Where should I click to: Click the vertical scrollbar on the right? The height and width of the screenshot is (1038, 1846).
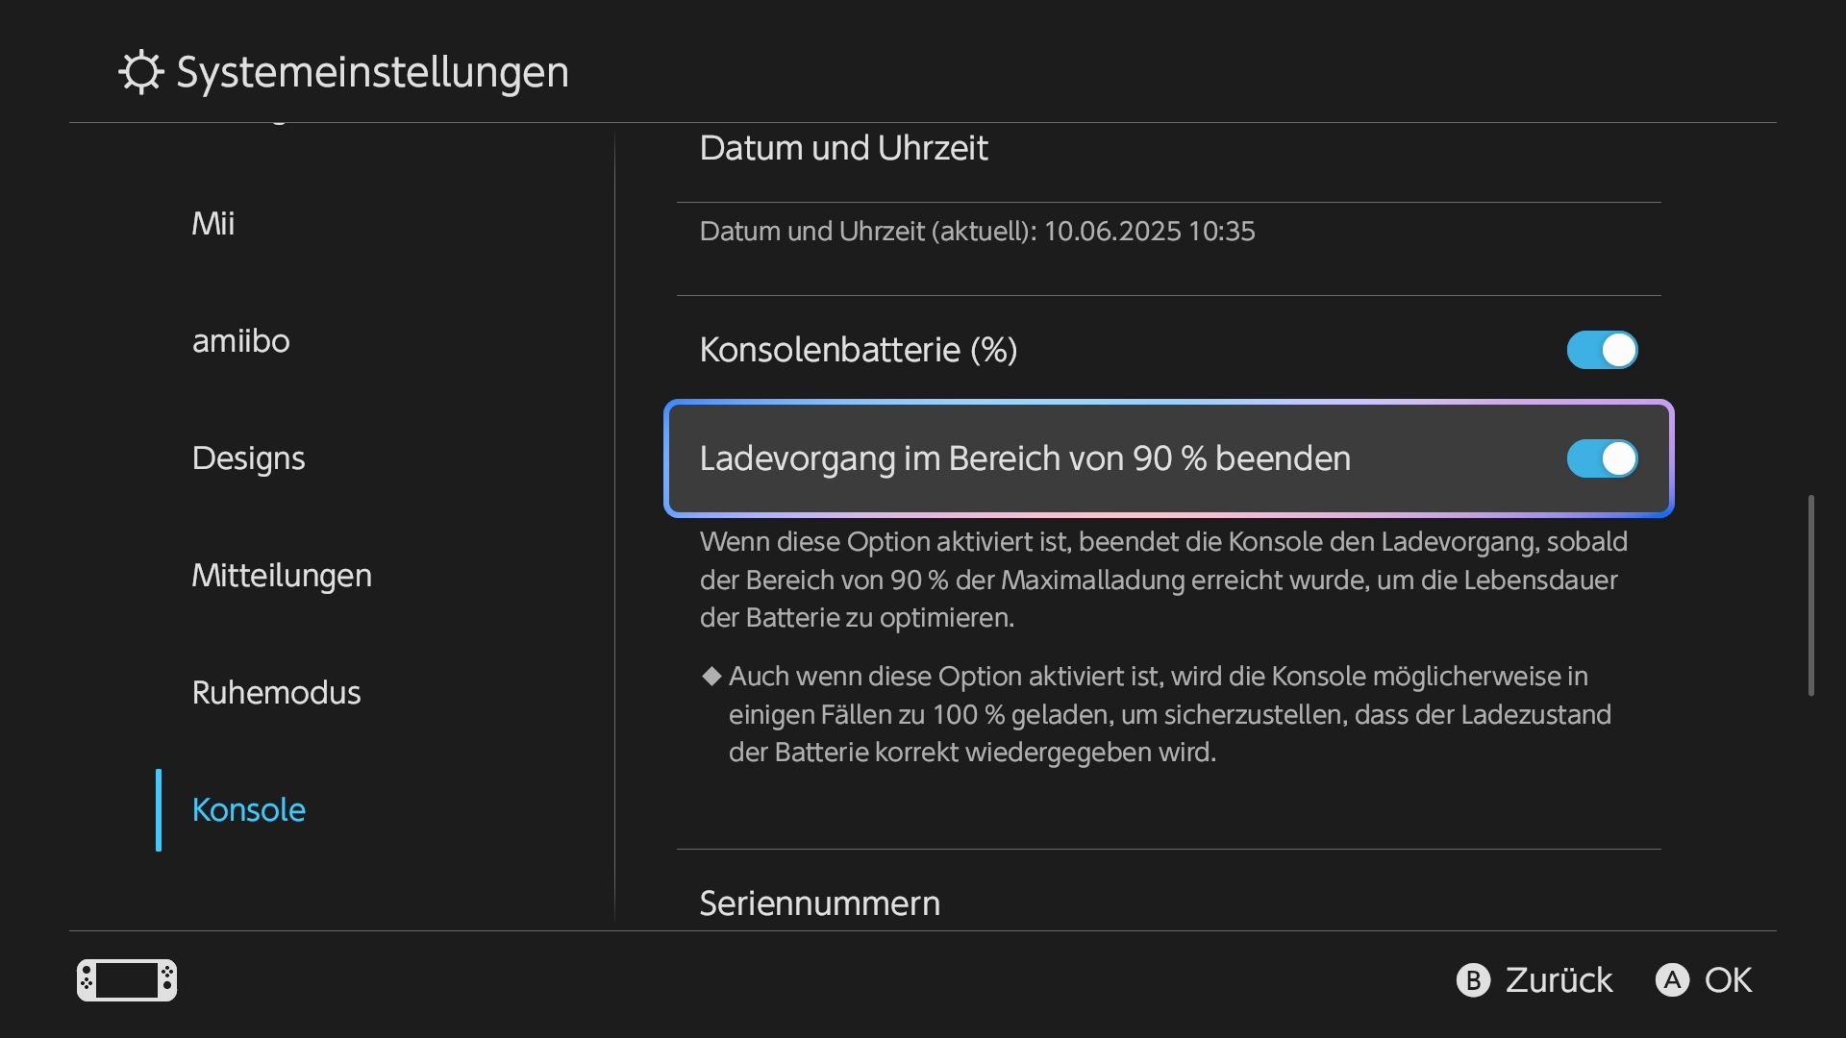(x=1810, y=595)
